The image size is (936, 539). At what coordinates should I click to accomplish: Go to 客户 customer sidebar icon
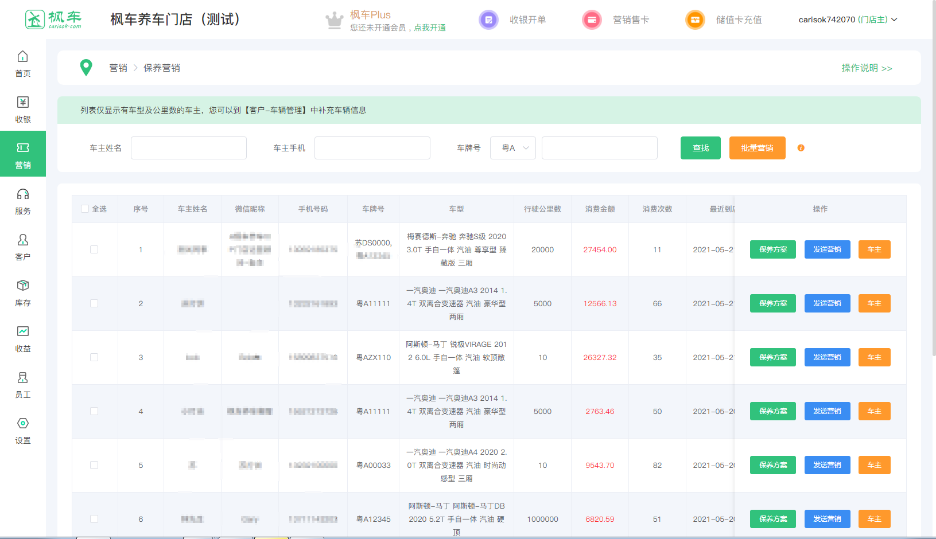click(22, 240)
